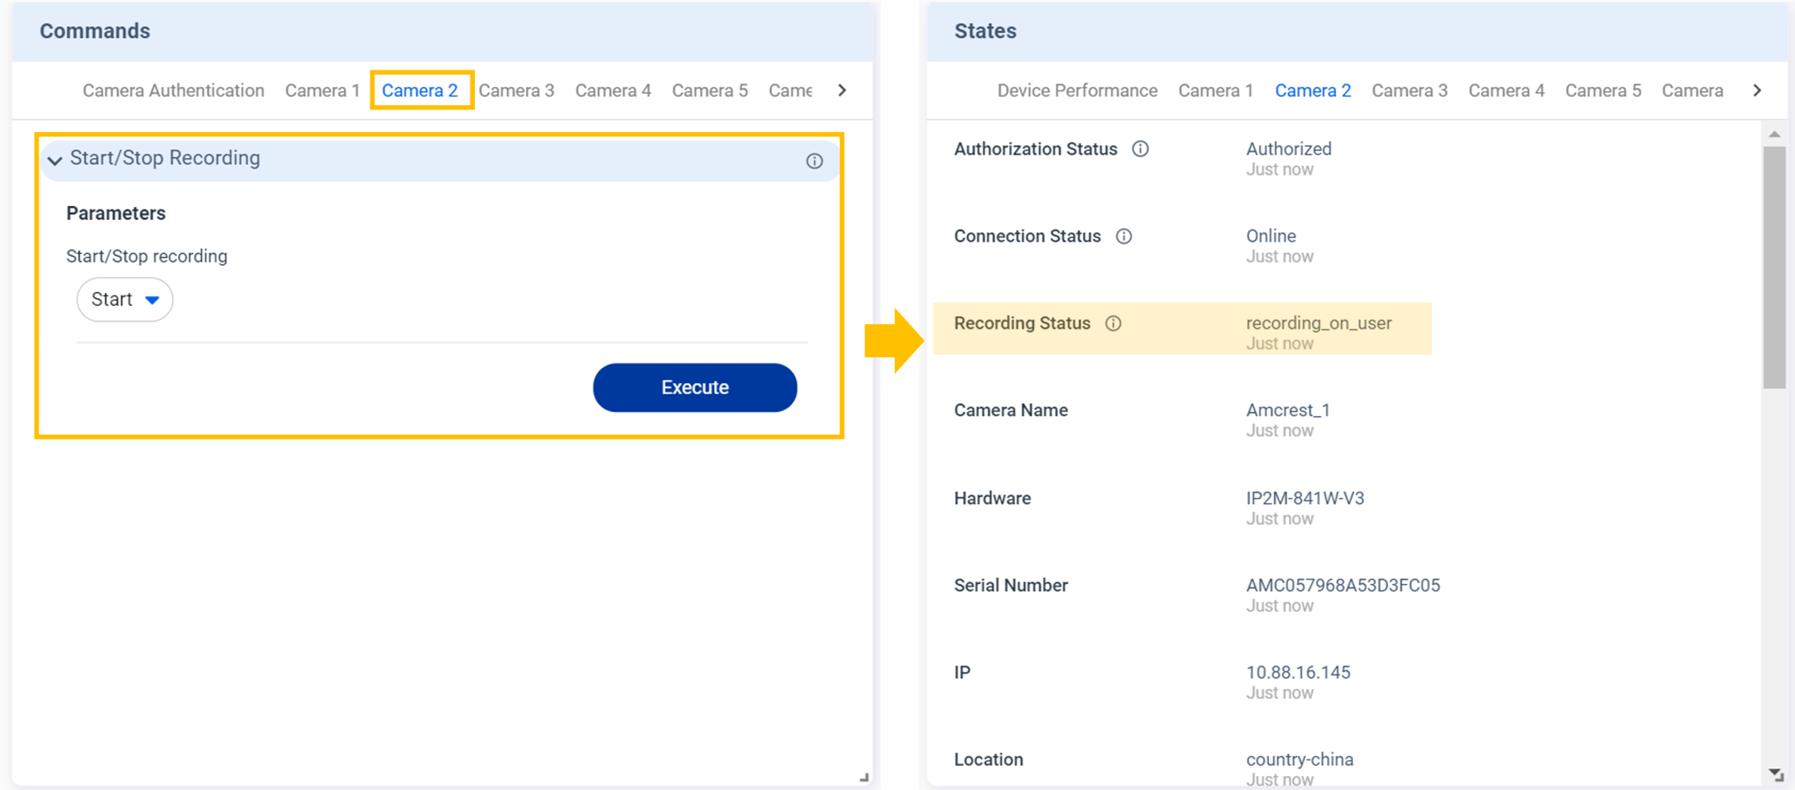The width and height of the screenshot is (1795, 790).
Task: Select Camera 4 tab in Commands panel
Action: tap(612, 90)
